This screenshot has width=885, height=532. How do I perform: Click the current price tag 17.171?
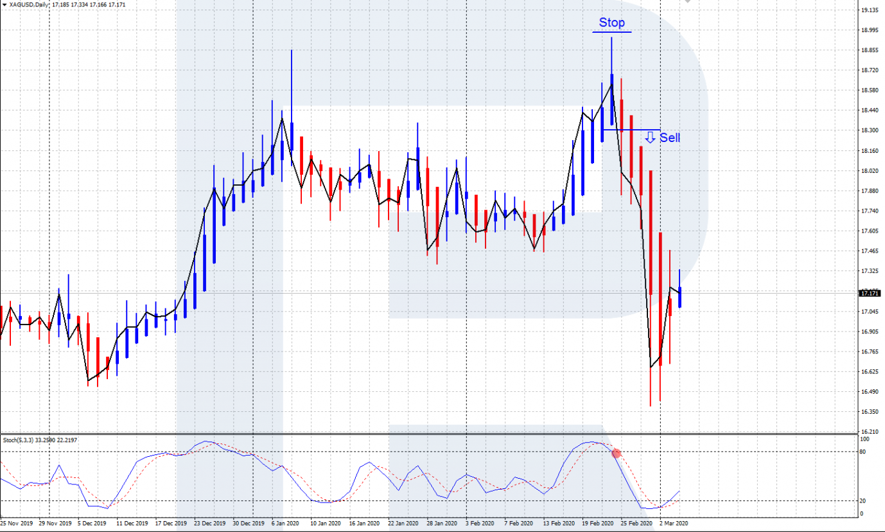[x=870, y=293]
